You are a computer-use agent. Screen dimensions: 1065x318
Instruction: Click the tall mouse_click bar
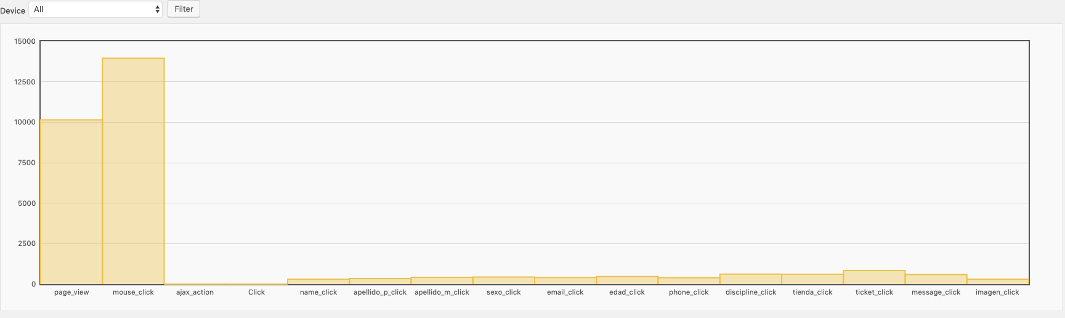tap(133, 171)
